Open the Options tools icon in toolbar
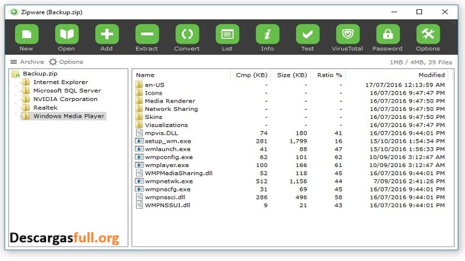465x261 pixels. [x=428, y=35]
